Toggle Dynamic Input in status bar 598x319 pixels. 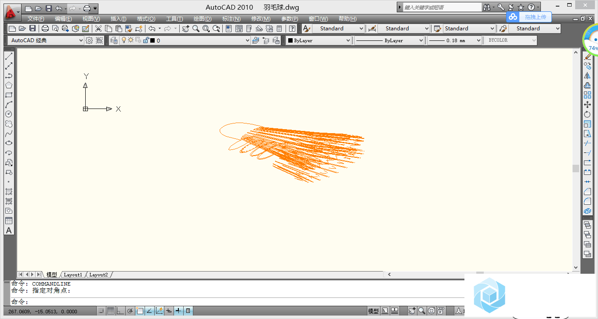pos(169,311)
